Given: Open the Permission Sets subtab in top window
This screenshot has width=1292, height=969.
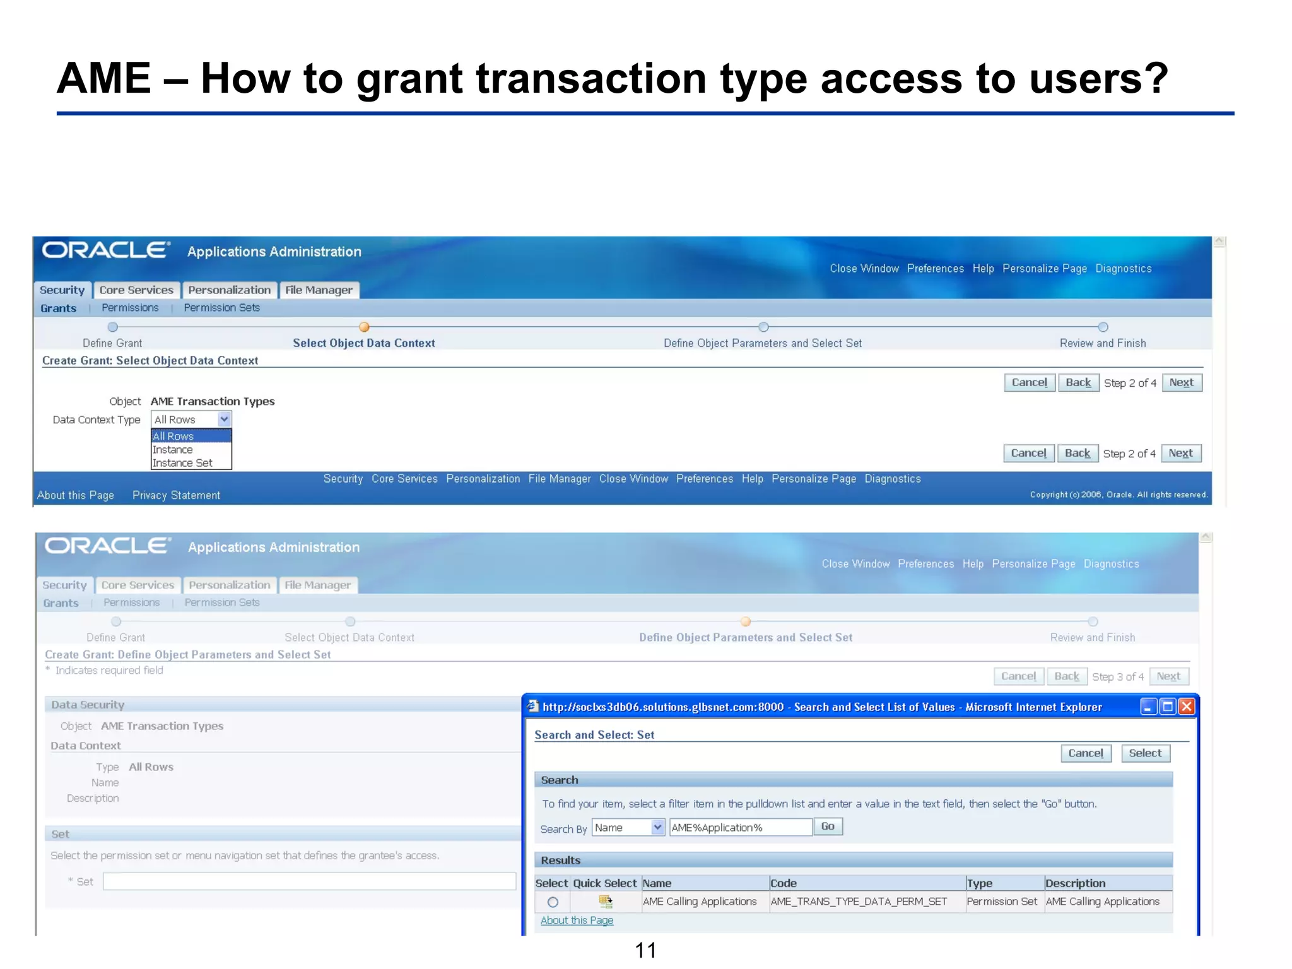Looking at the screenshot, I should pos(221,308).
